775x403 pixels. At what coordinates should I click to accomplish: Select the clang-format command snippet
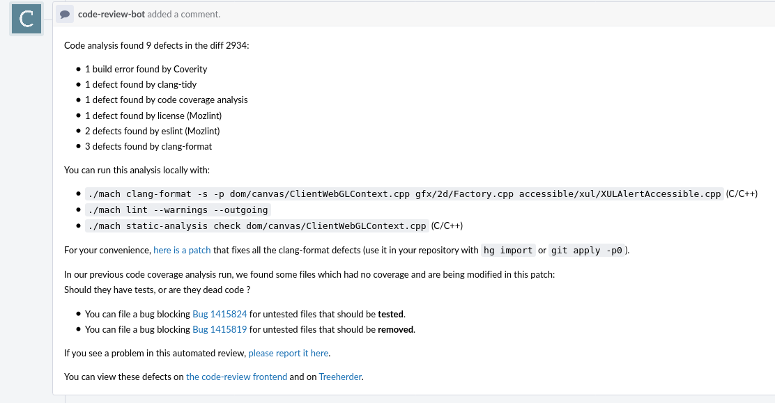(x=404, y=193)
